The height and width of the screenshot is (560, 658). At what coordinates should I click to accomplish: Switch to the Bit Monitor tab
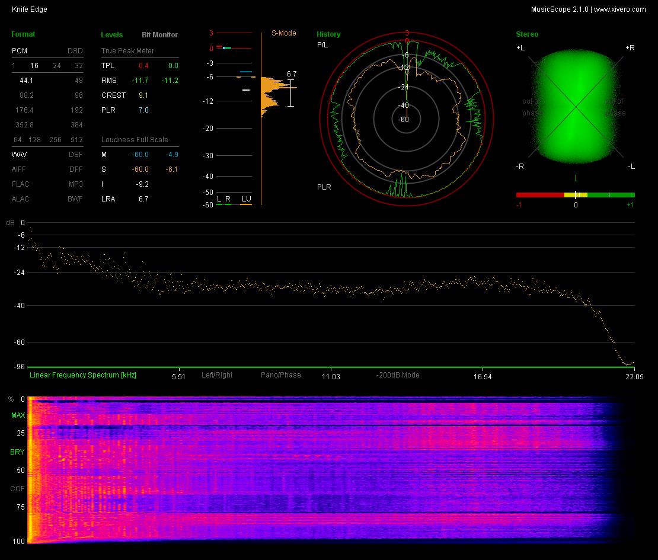pos(159,35)
